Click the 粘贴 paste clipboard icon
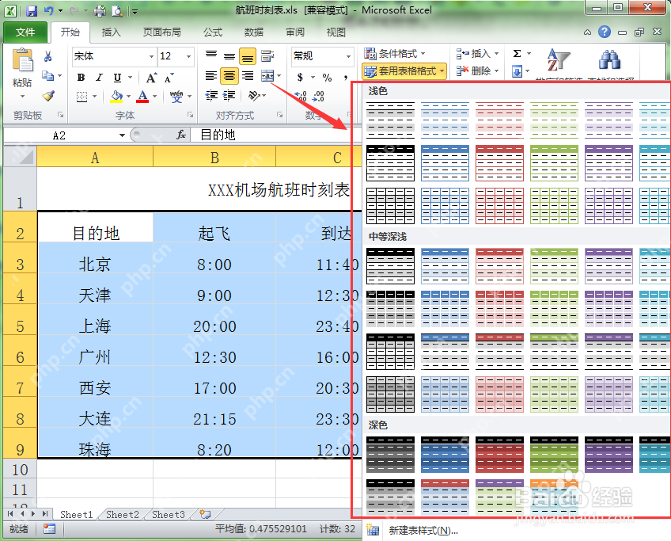Screen dimensions: 671x541 coord(22,60)
